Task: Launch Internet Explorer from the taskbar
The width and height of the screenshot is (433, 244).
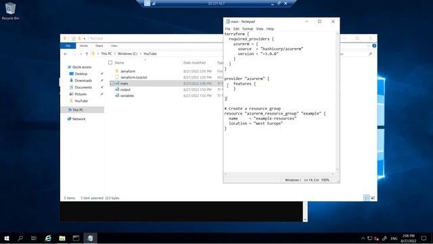Action: pyautogui.click(x=48, y=238)
